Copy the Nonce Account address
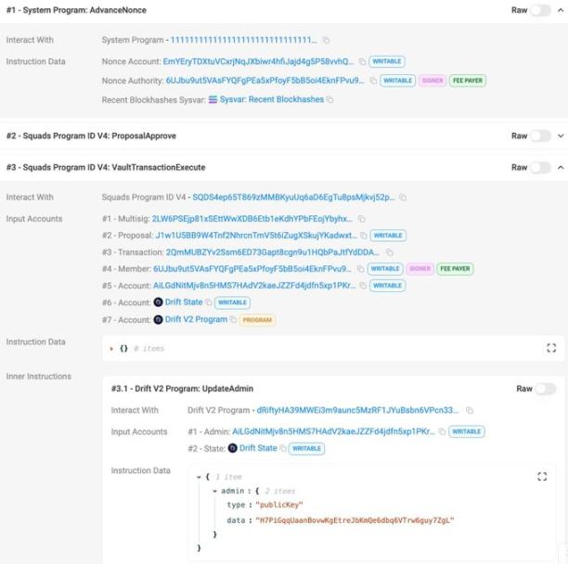 tap(361, 61)
